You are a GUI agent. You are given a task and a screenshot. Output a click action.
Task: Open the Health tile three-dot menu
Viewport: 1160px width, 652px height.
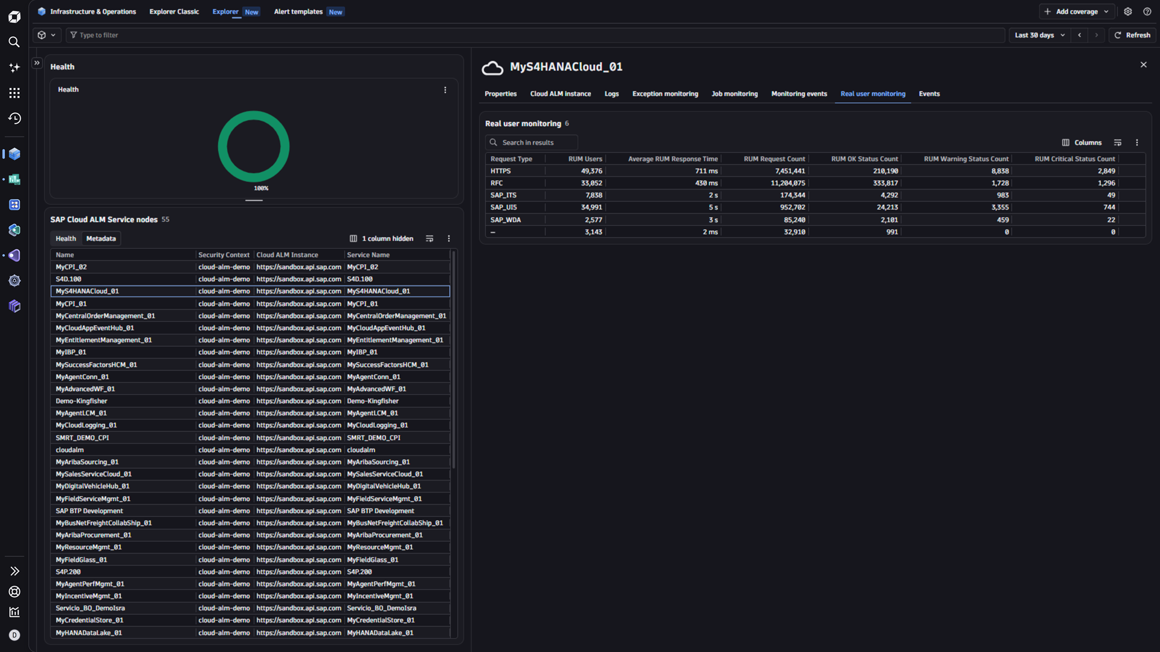[445, 90]
